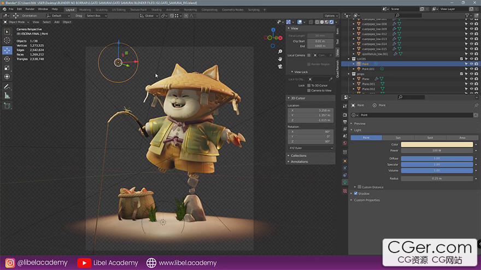Image resolution: width=481 pixels, height=270 pixels.
Task: Enable Custom Distance checkbox
Action: (360, 187)
